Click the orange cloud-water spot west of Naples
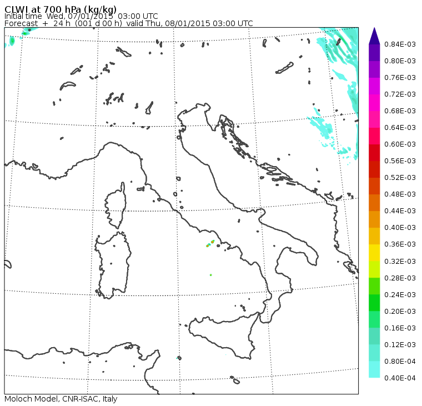The height and width of the screenshot is (406, 422). (x=213, y=242)
